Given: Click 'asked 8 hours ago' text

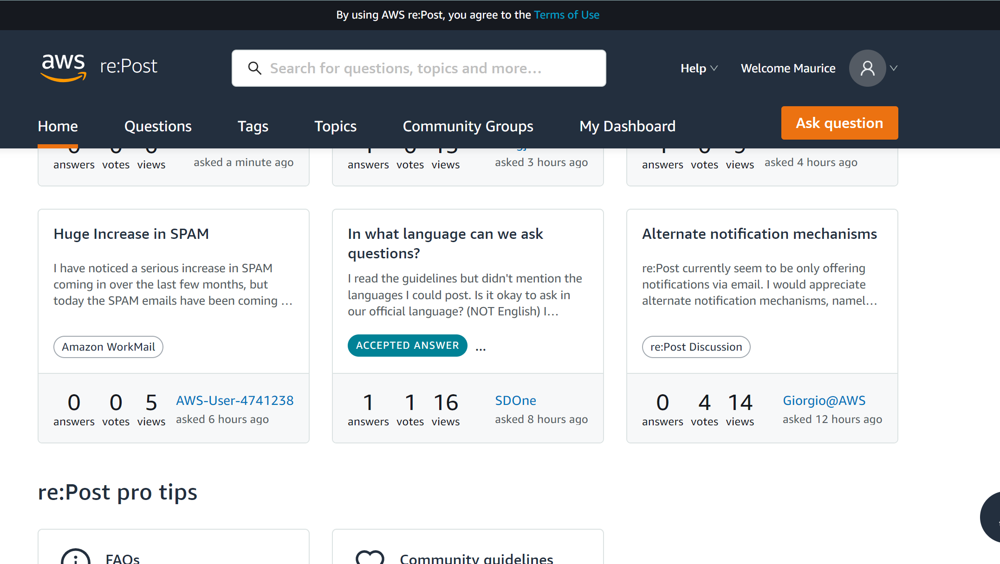Looking at the screenshot, I should click(541, 419).
